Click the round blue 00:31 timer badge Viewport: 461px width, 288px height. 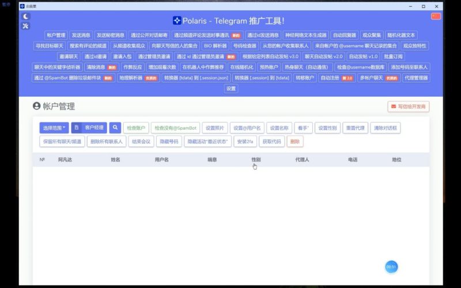[x=391, y=267]
